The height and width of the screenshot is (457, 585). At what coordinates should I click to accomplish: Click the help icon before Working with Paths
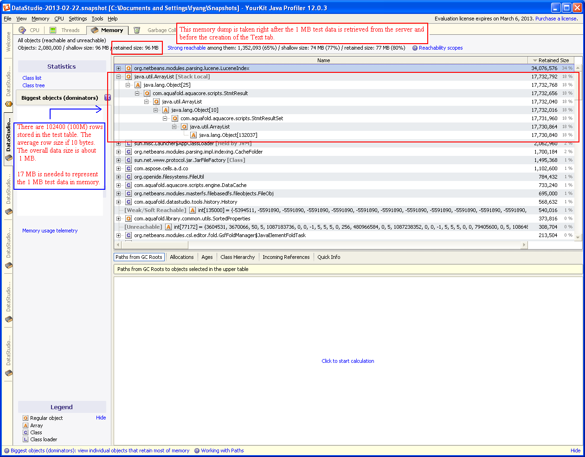[197, 451]
